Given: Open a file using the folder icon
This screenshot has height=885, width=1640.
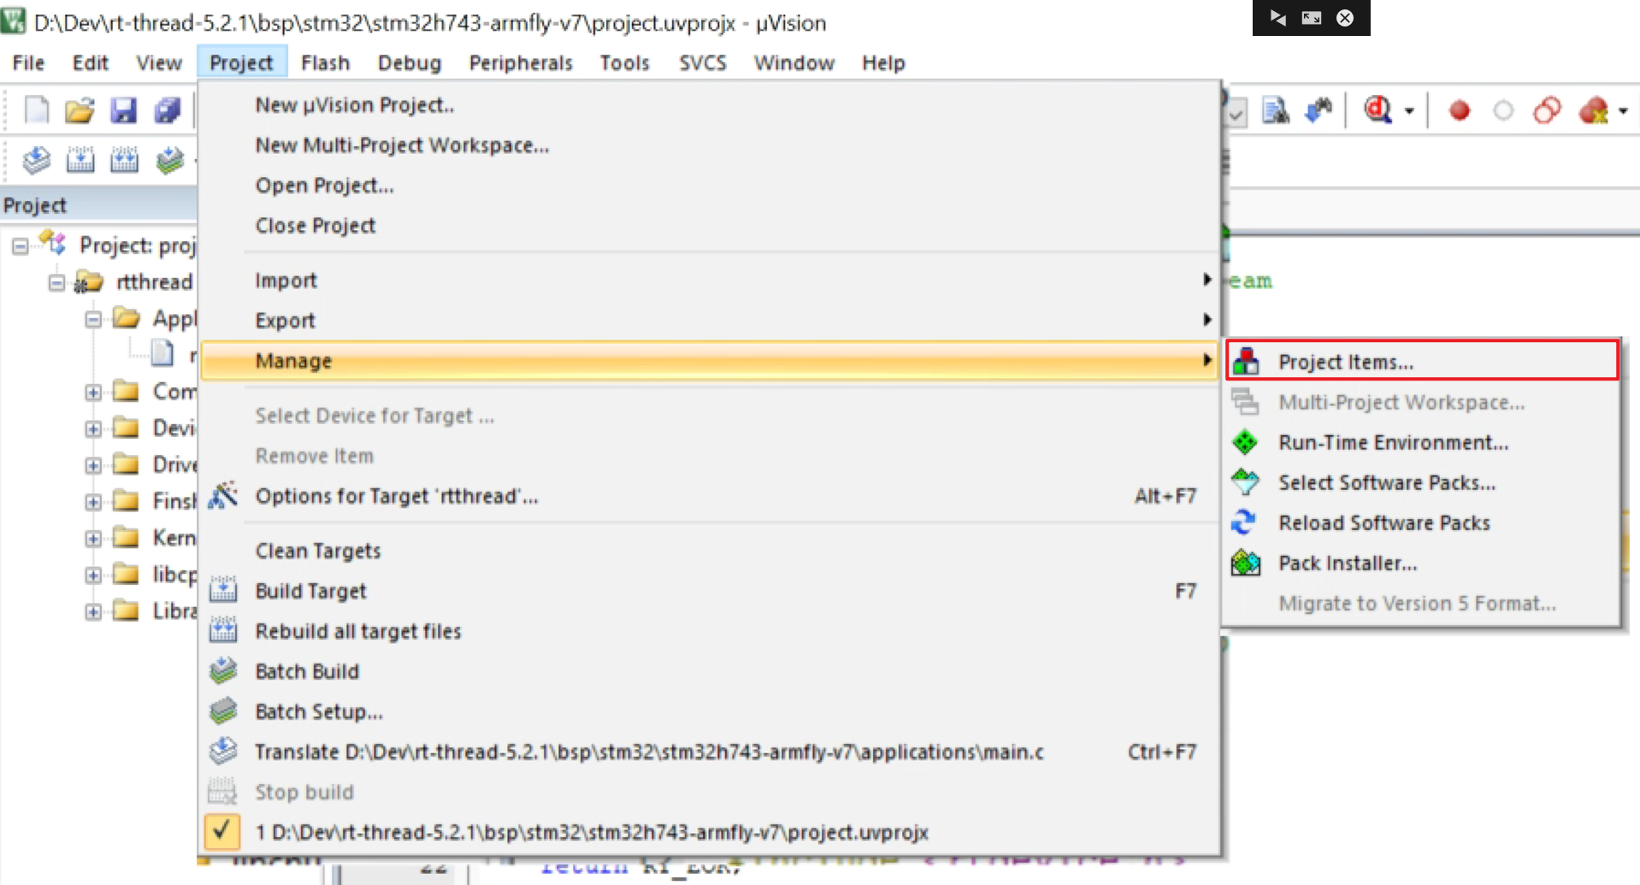Looking at the screenshot, I should (x=79, y=109).
